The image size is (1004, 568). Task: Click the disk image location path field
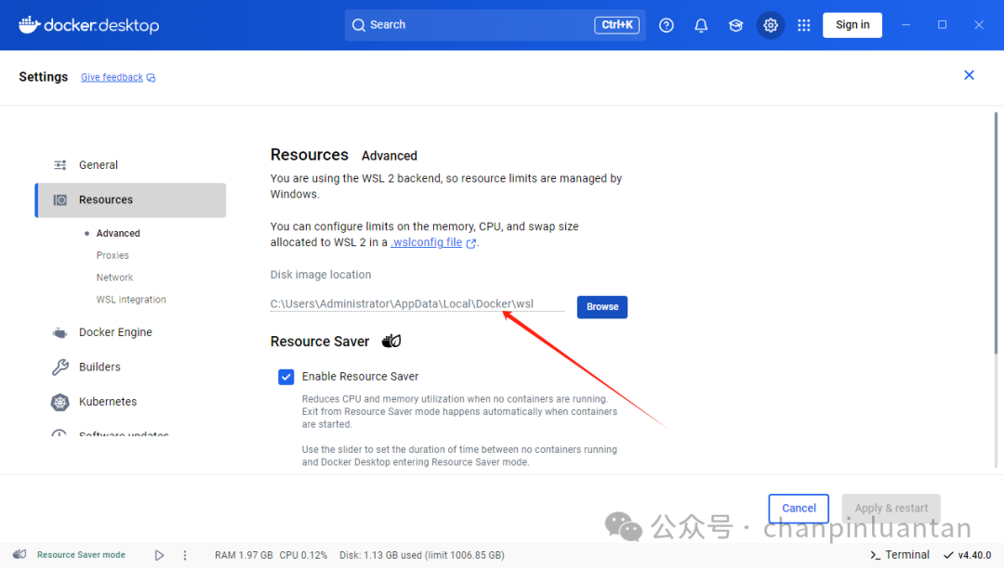click(x=416, y=304)
